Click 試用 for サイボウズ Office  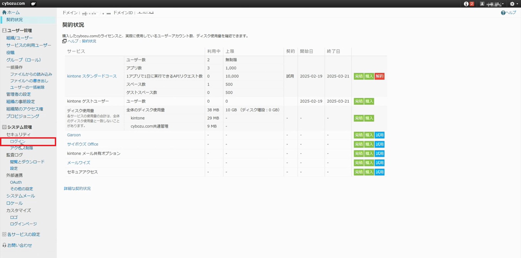(x=380, y=144)
